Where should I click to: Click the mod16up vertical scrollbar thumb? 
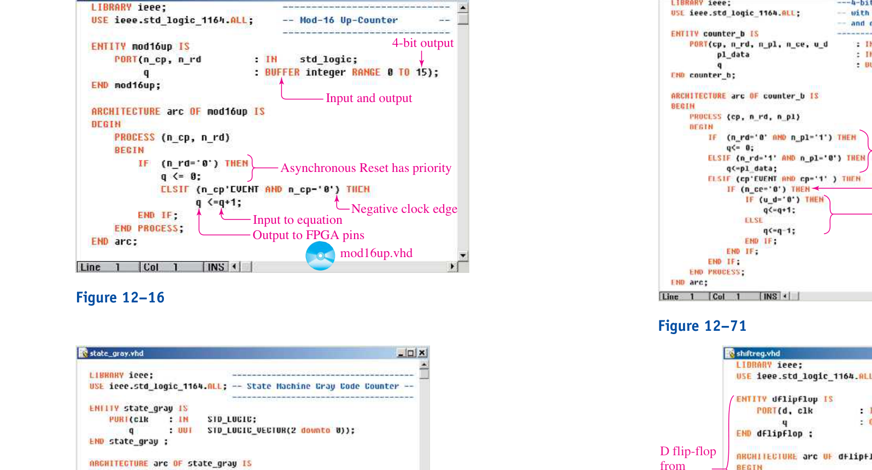click(463, 19)
